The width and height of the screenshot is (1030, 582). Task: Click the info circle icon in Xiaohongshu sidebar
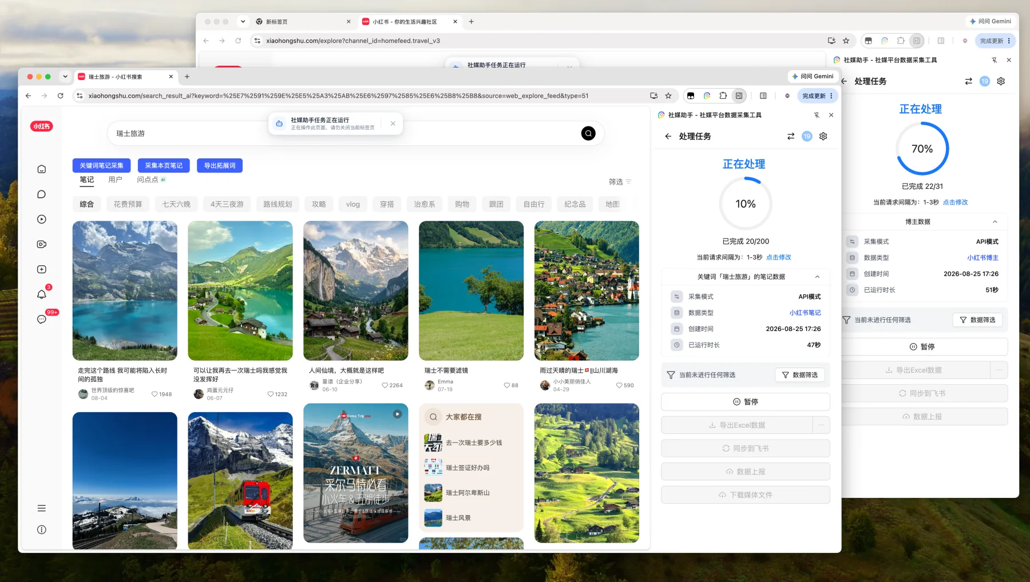coord(42,530)
